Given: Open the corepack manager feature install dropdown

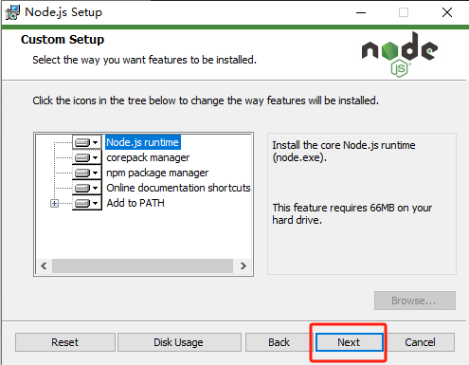Looking at the screenshot, I should pyautogui.click(x=87, y=157).
